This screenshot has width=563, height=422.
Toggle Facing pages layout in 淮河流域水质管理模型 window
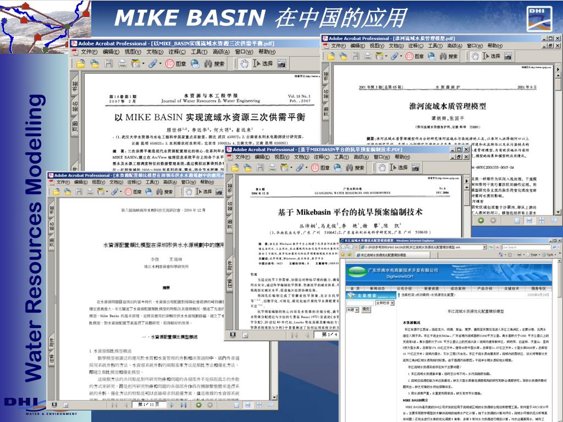point(554,220)
